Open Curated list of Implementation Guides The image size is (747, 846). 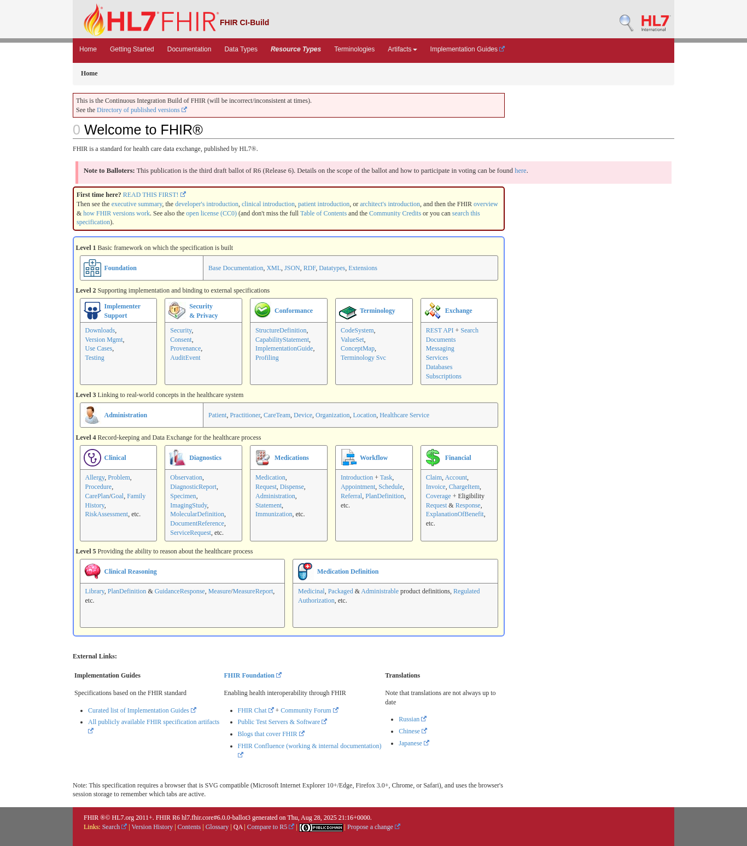click(142, 710)
